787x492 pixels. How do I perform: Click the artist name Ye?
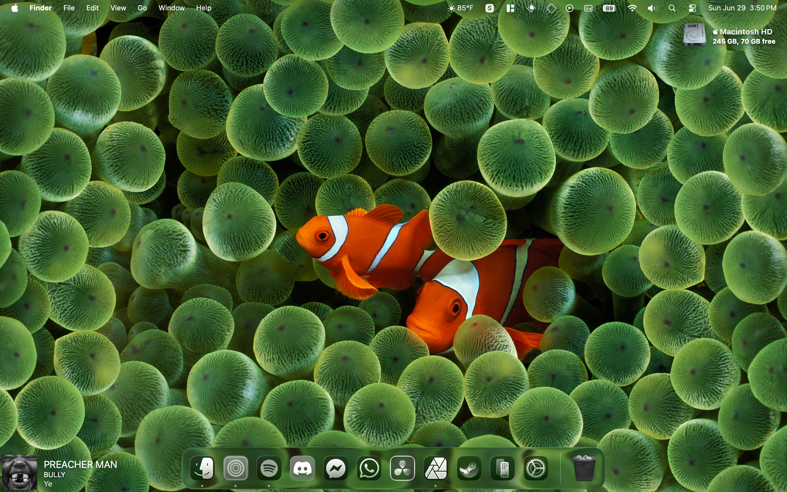[x=48, y=484]
